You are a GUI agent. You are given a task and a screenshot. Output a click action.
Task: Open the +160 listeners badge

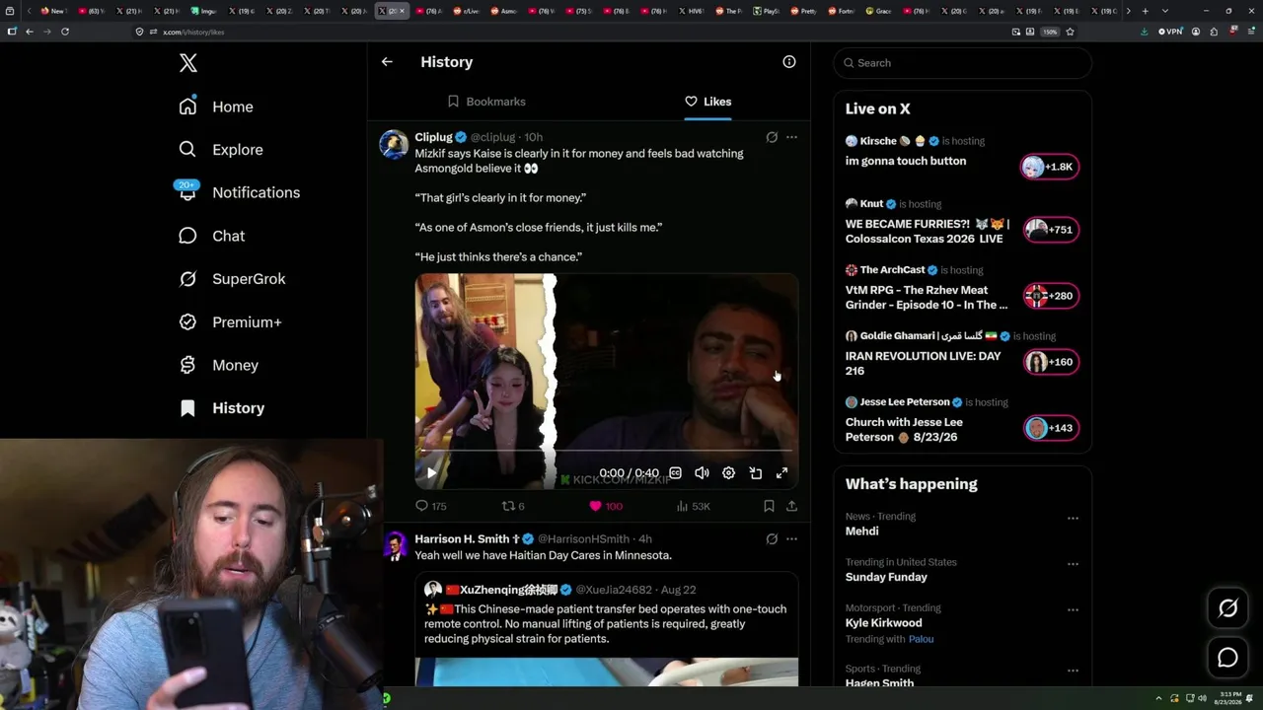click(1050, 362)
